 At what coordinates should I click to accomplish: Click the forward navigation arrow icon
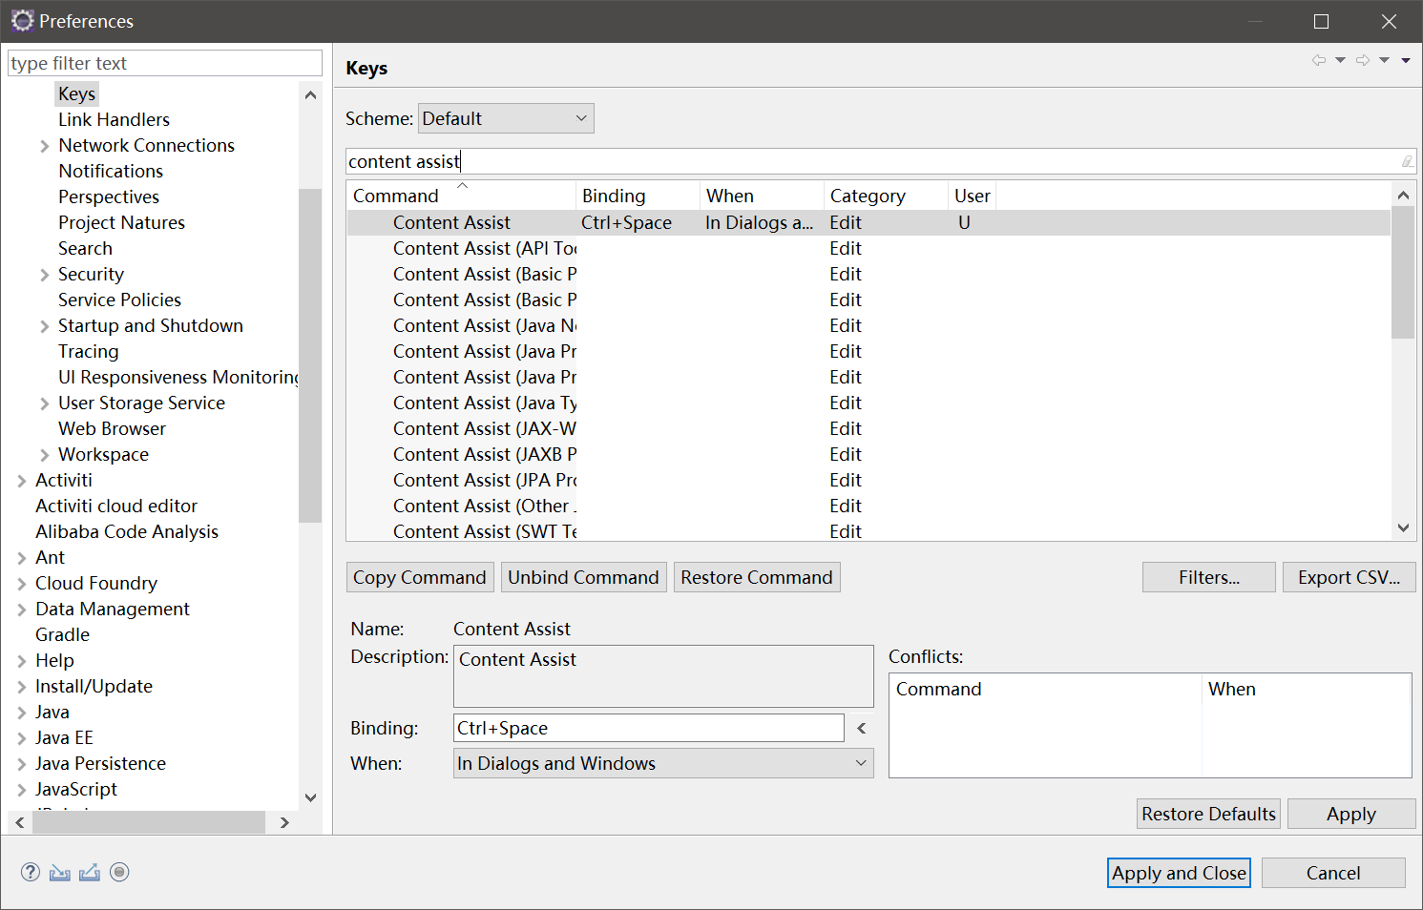click(x=1363, y=60)
